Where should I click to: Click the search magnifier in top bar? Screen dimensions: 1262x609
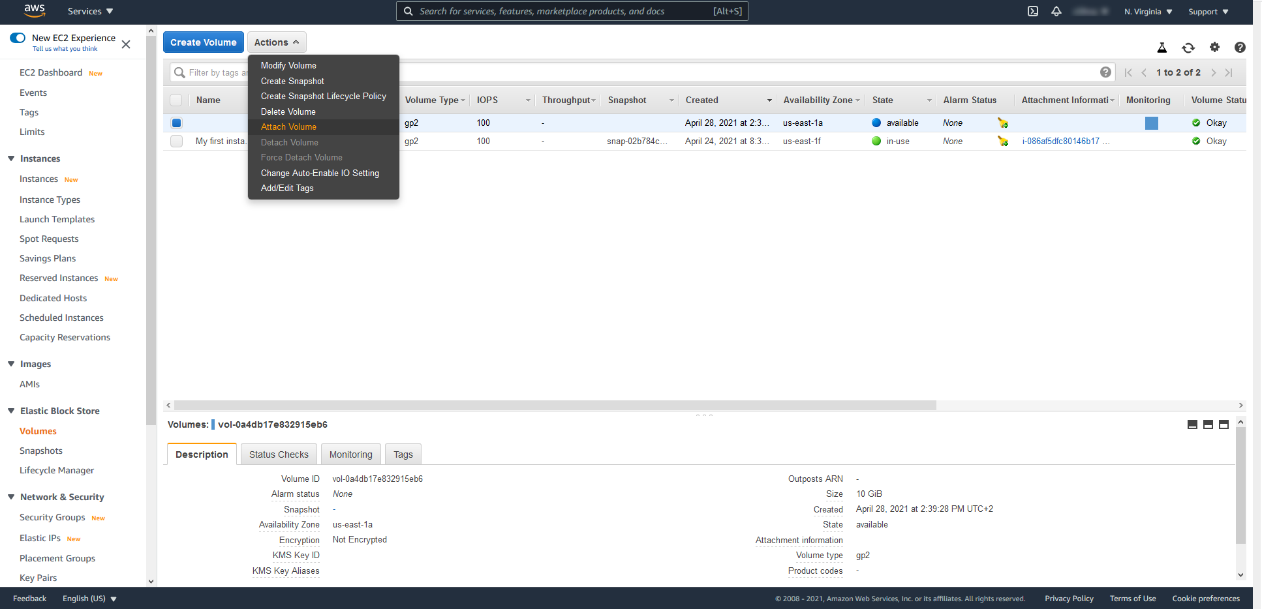point(408,11)
